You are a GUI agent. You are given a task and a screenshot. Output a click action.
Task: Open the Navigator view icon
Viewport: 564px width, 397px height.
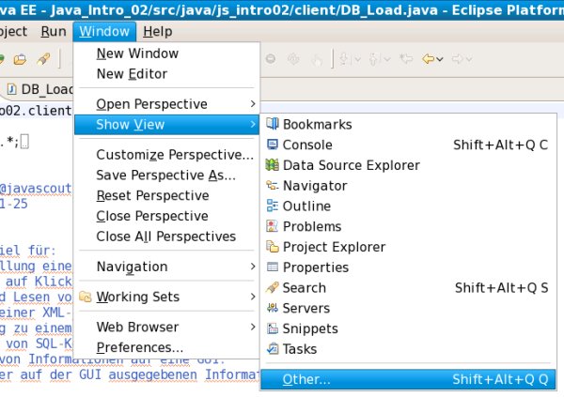(274, 186)
